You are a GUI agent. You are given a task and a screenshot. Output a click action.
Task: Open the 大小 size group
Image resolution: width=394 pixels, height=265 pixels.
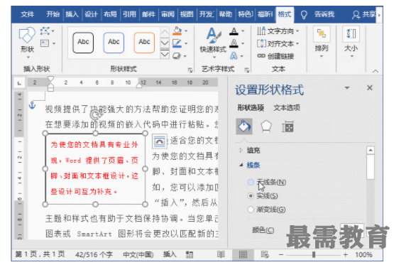tap(351, 42)
